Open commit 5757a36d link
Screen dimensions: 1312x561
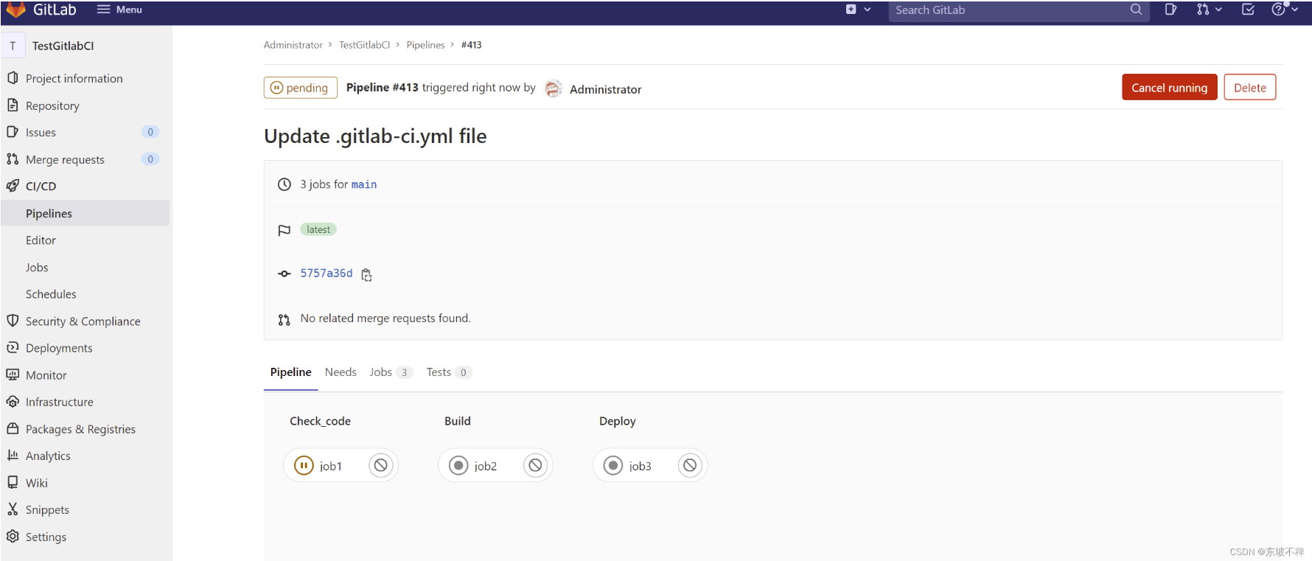(x=327, y=273)
